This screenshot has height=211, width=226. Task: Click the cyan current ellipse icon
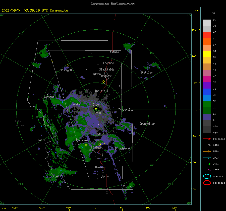coord(207,176)
